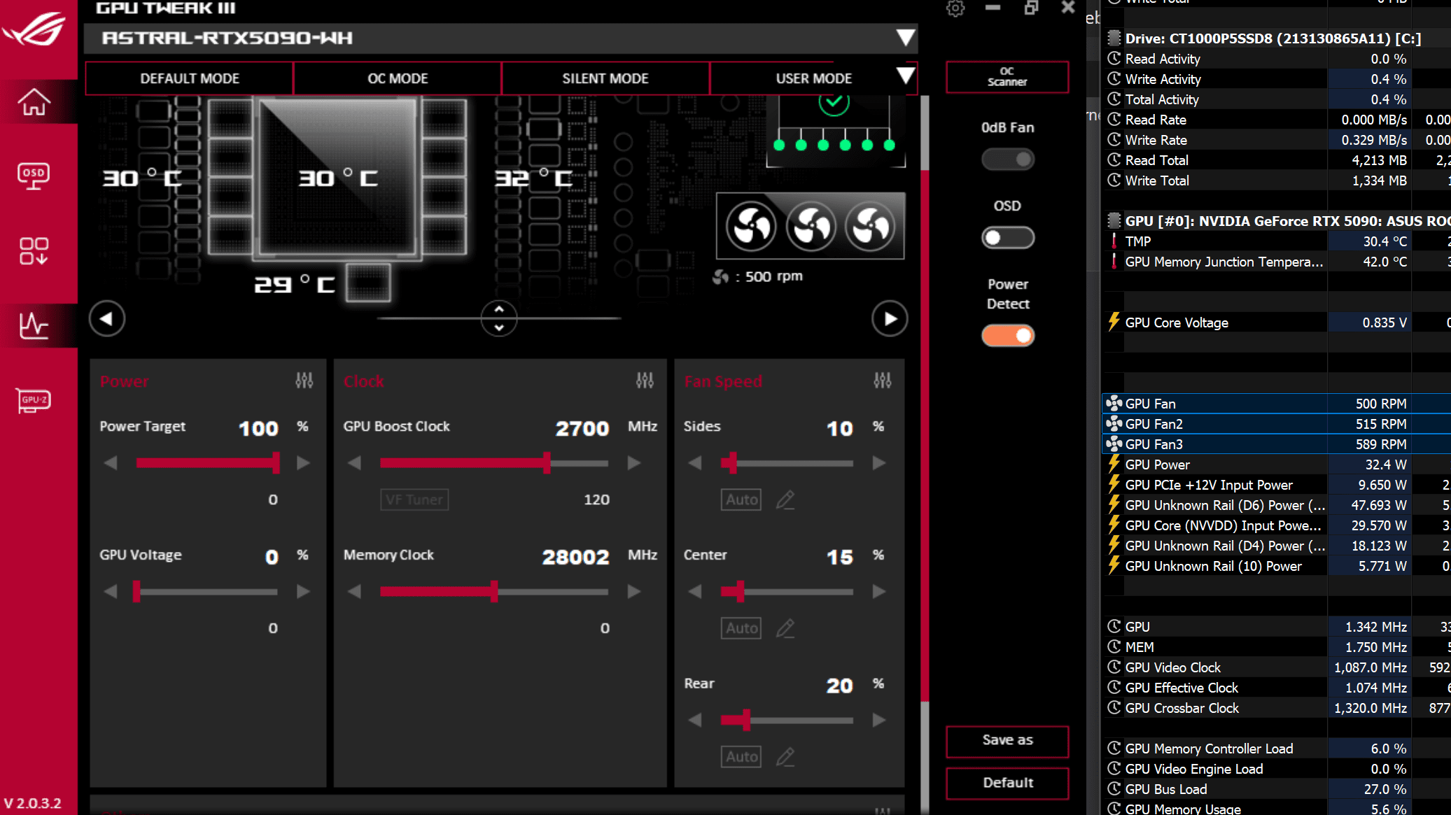This screenshot has height=815, width=1451.
Task: Disable the Power Detect toggle
Action: 1007,336
